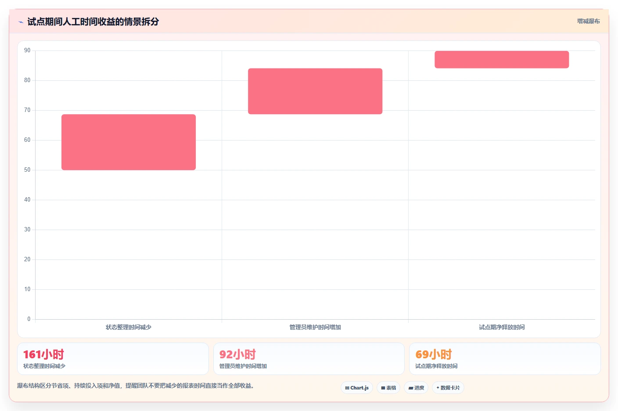Click the 增减瀑布 badge in the header
Viewport: 618px width, 411px height.
588,21
